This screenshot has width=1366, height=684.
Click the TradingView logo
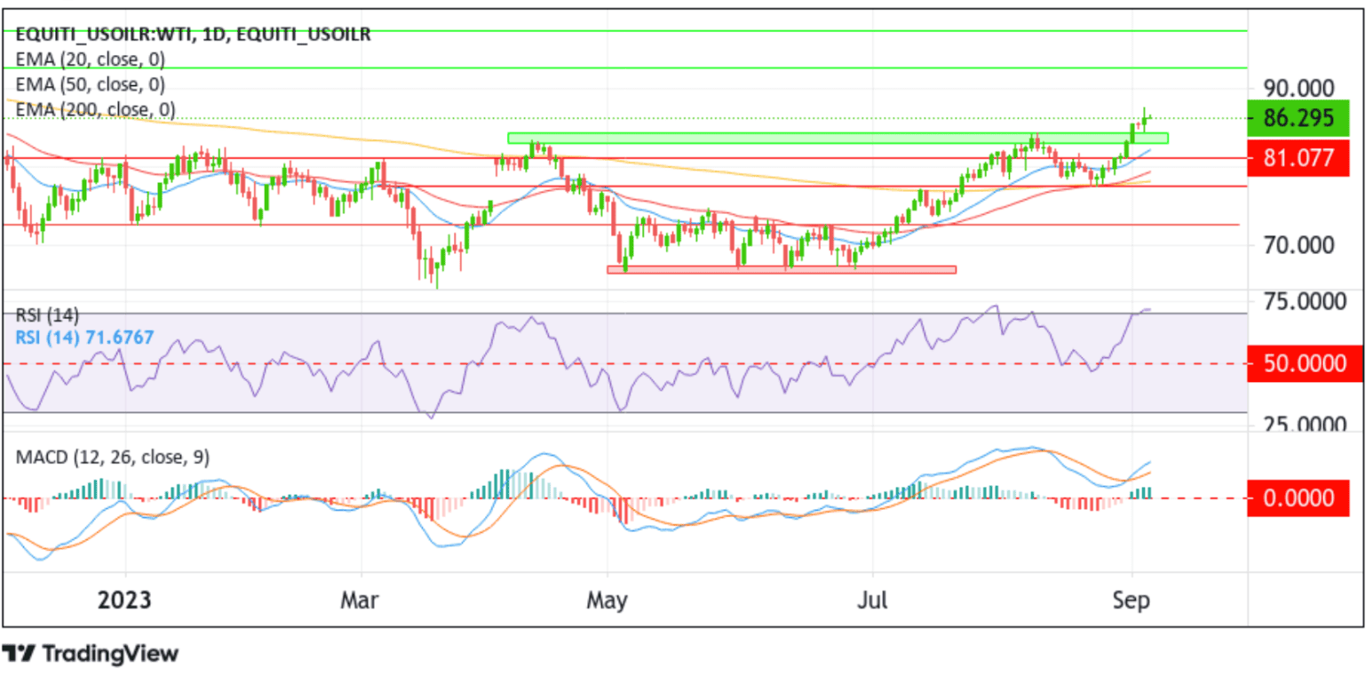(91, 655)
